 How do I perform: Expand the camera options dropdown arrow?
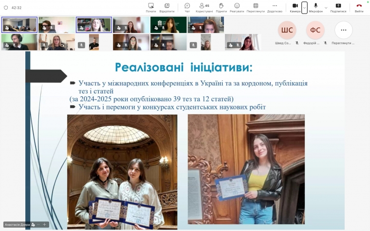(x=305, y=7)
